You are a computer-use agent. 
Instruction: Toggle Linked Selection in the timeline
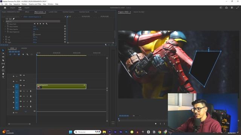pos(19,54)
